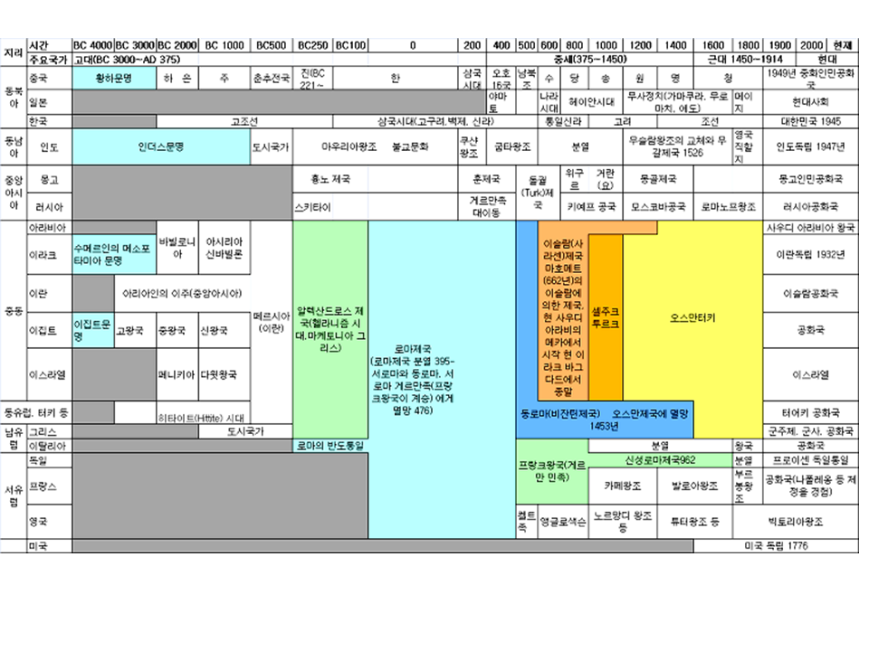Click the '통일신라' cell
This screenshot has width=869, height=651.
(563, 121)
